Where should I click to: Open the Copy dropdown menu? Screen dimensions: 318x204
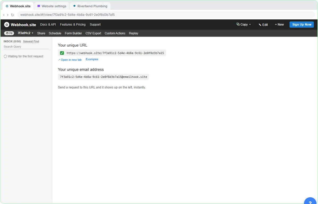pyautogui.click(x=244, y=24)
